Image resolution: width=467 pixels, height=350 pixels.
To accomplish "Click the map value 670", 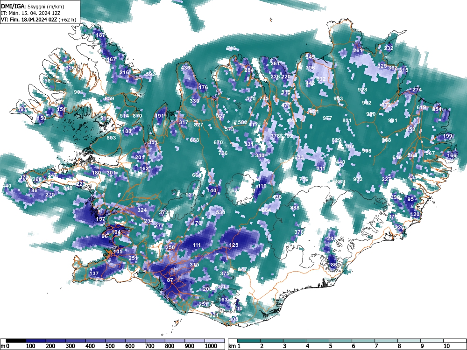I will (x=218, y=142).
